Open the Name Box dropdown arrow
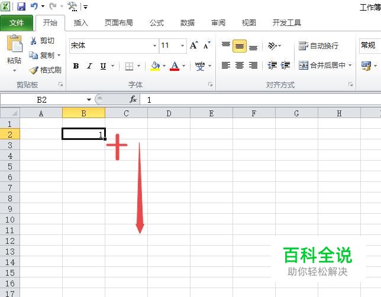Image resolution: width=381 pixels, height=297 pixels. [89, 99]
